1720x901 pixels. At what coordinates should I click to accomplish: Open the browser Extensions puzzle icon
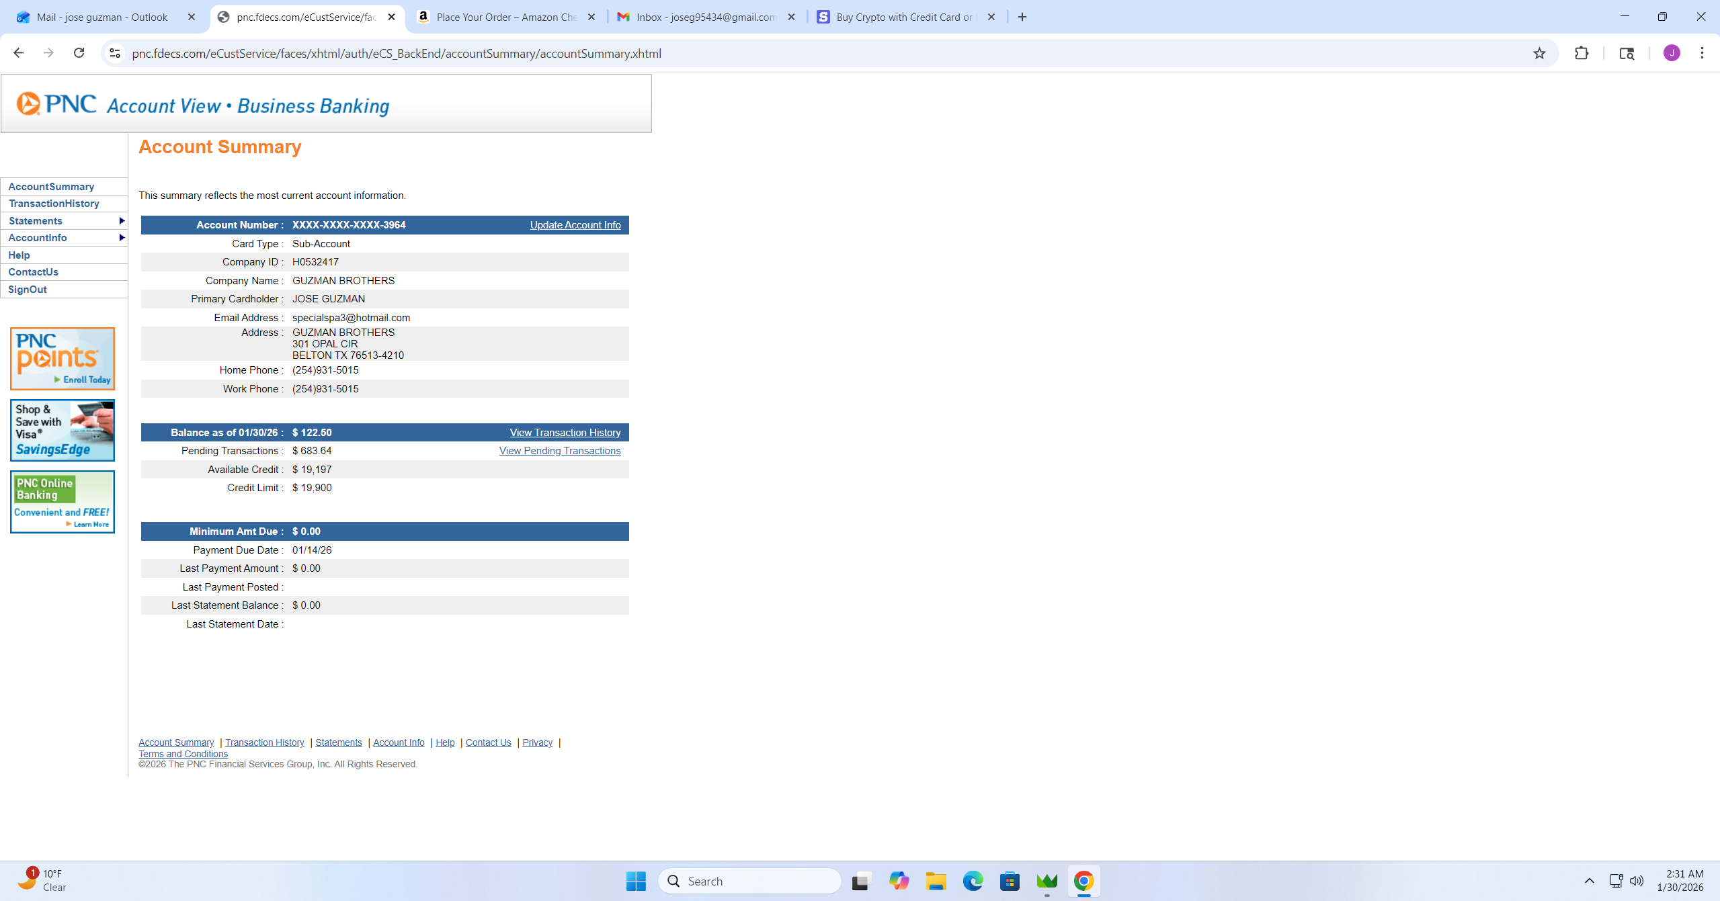pos(1582,54)
